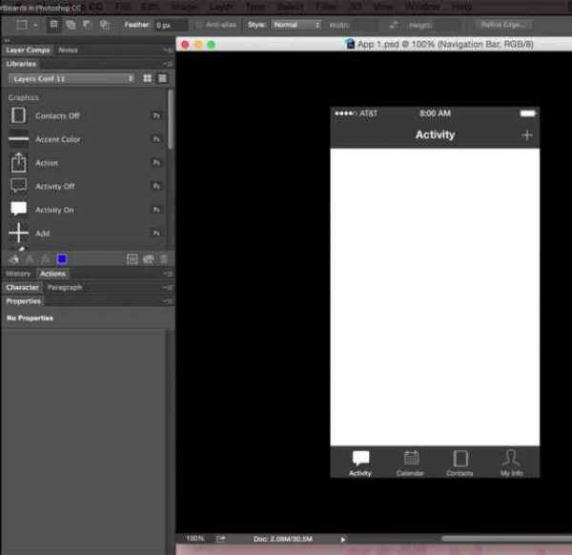Switch to the Notes tab

click(x=68, y=50)
